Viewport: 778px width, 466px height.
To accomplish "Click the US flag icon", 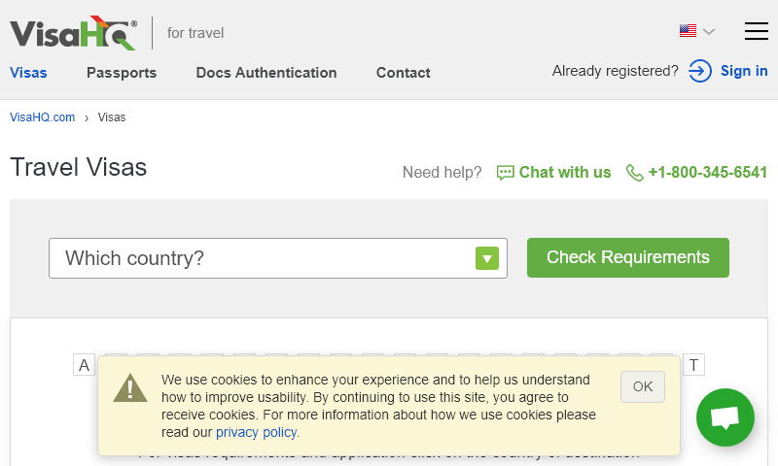I will [x=688, y=31].
